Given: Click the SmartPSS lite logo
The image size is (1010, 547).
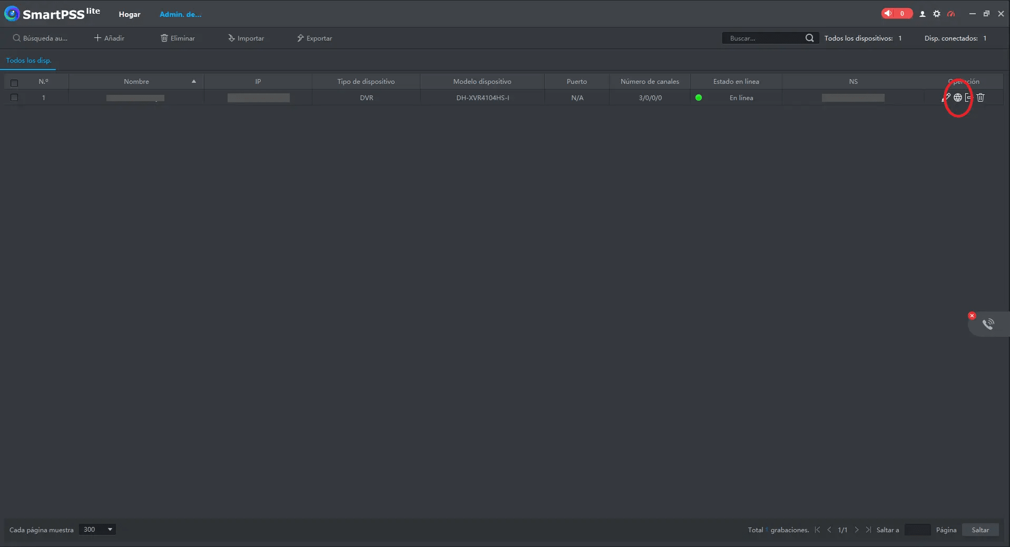Looking at the screenshot, I should 52,14.
